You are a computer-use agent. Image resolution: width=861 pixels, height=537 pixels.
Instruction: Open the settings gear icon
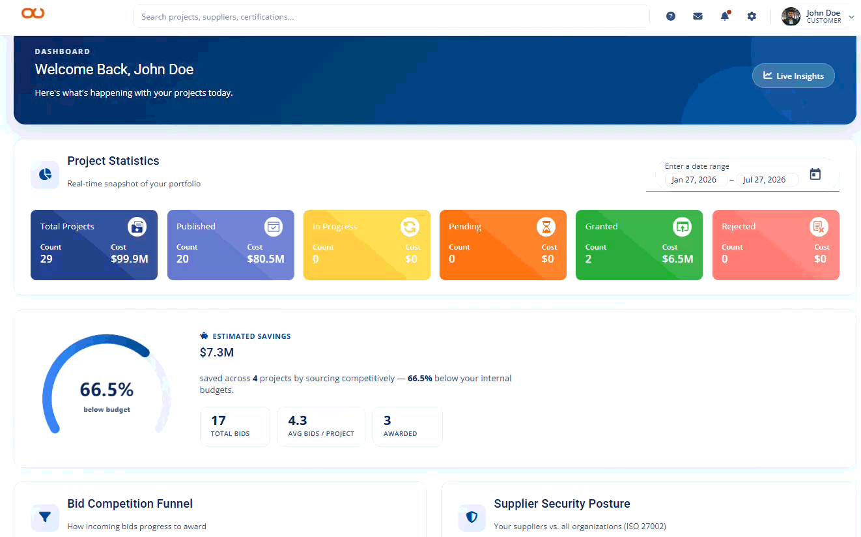752,16
